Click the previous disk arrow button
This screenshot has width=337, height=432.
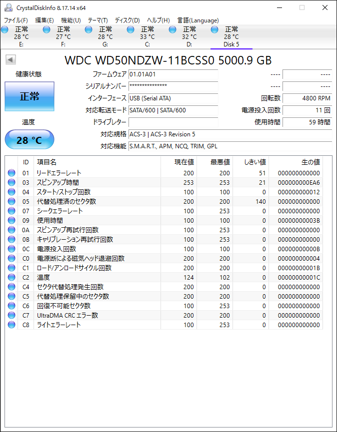[11, 59]
